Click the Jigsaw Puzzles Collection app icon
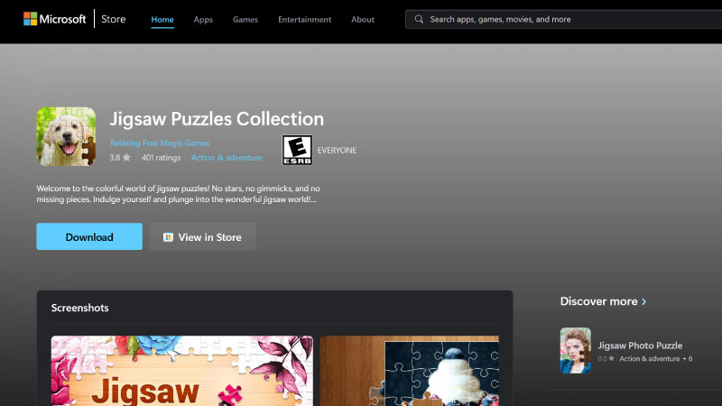Viewport: 722px width, 406px height. click(x=66, y=136)
